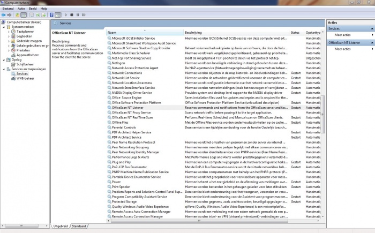
Task: Open Meer acties under OfficeScan NT Listener
Action: pos(342,49)
